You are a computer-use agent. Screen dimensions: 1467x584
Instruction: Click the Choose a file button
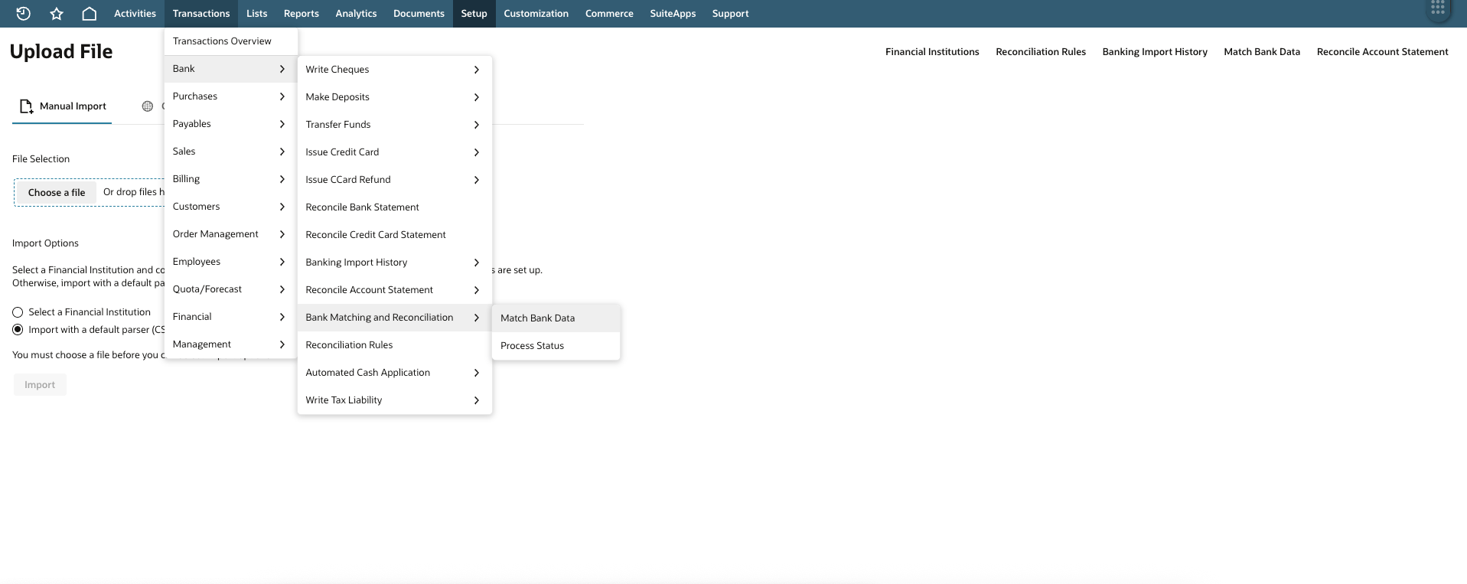[x=57, y=193]
